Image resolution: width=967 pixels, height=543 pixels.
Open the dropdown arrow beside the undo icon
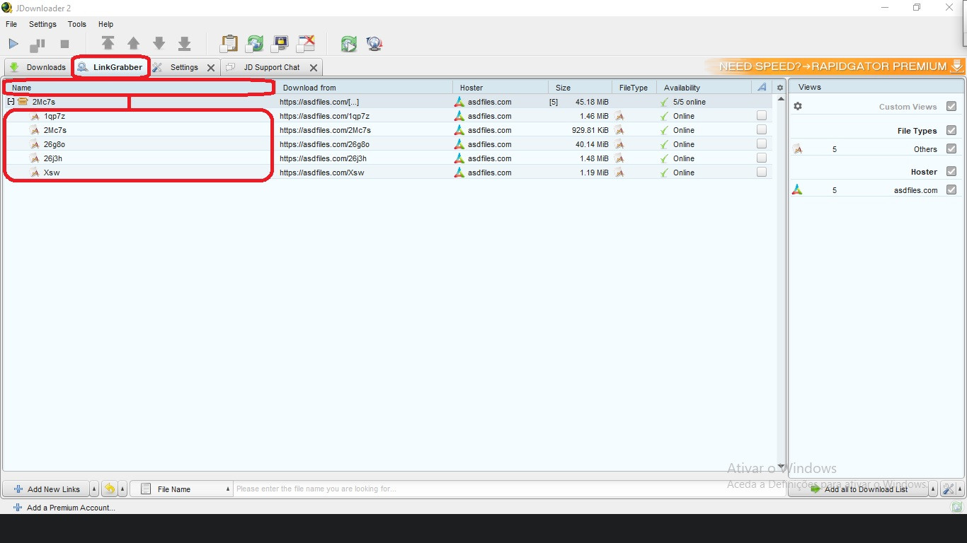click(x=123, y=489)
